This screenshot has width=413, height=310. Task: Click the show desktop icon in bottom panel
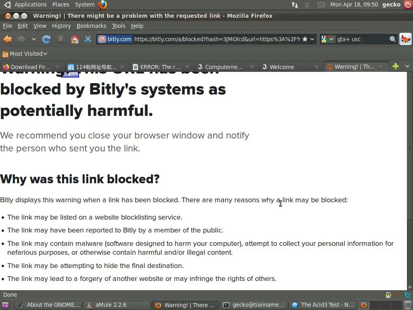coord(5,305)
